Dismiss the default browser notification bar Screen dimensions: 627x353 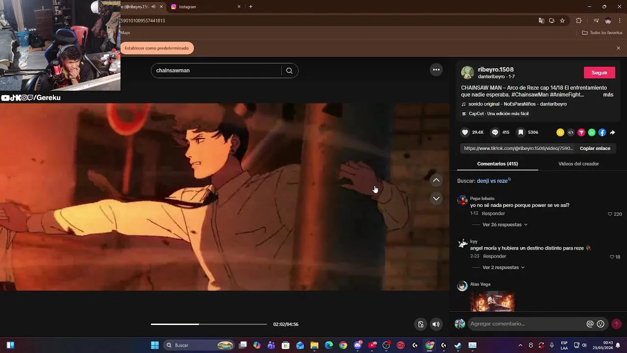click(x=618, y=48)
